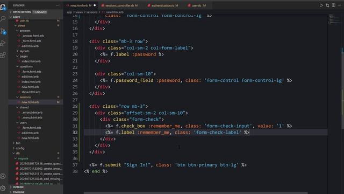Open the Extensions view icon

click(x=3, y=55)
